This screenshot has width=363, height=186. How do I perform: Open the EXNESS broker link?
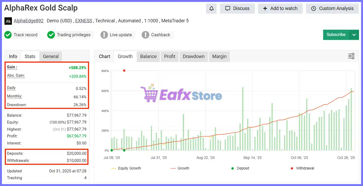[84, 21]
